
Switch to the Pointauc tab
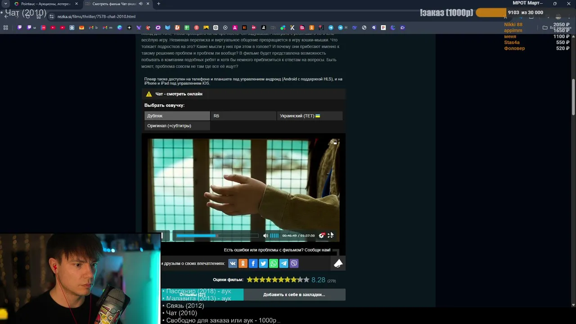pos(46,4)
